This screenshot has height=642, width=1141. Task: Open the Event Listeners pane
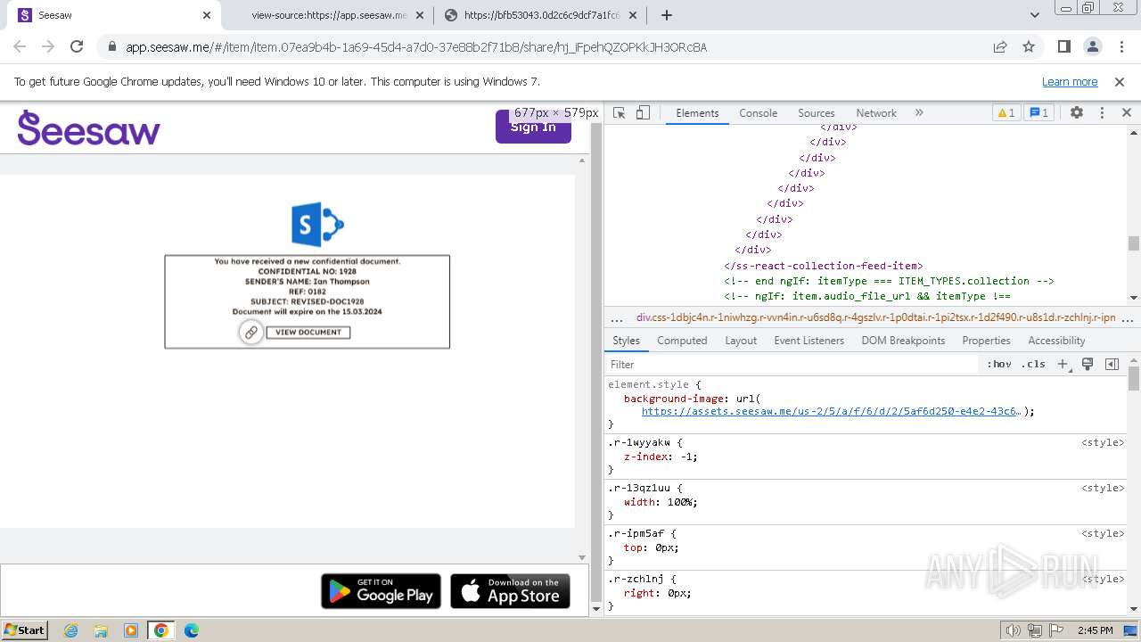tap(809, 341)
